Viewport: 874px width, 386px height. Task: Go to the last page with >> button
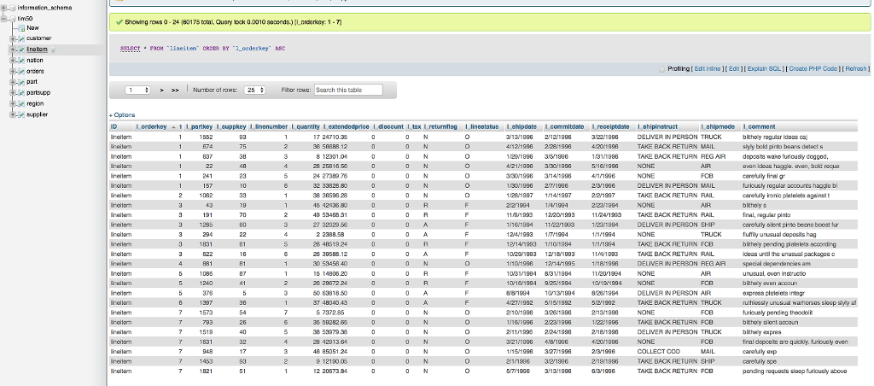tap(177, 90)
